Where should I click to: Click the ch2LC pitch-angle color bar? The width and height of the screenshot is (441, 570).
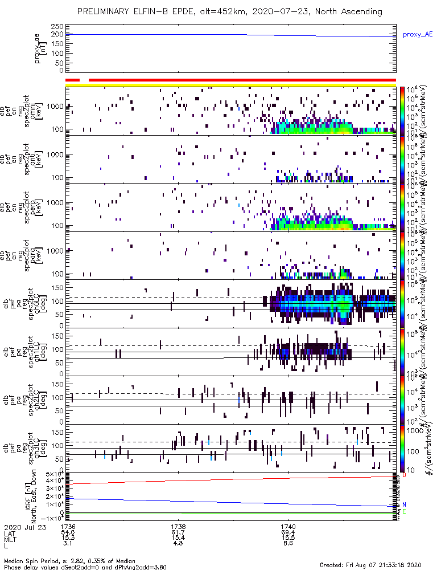pyautogui.click(x=402, y=400)
